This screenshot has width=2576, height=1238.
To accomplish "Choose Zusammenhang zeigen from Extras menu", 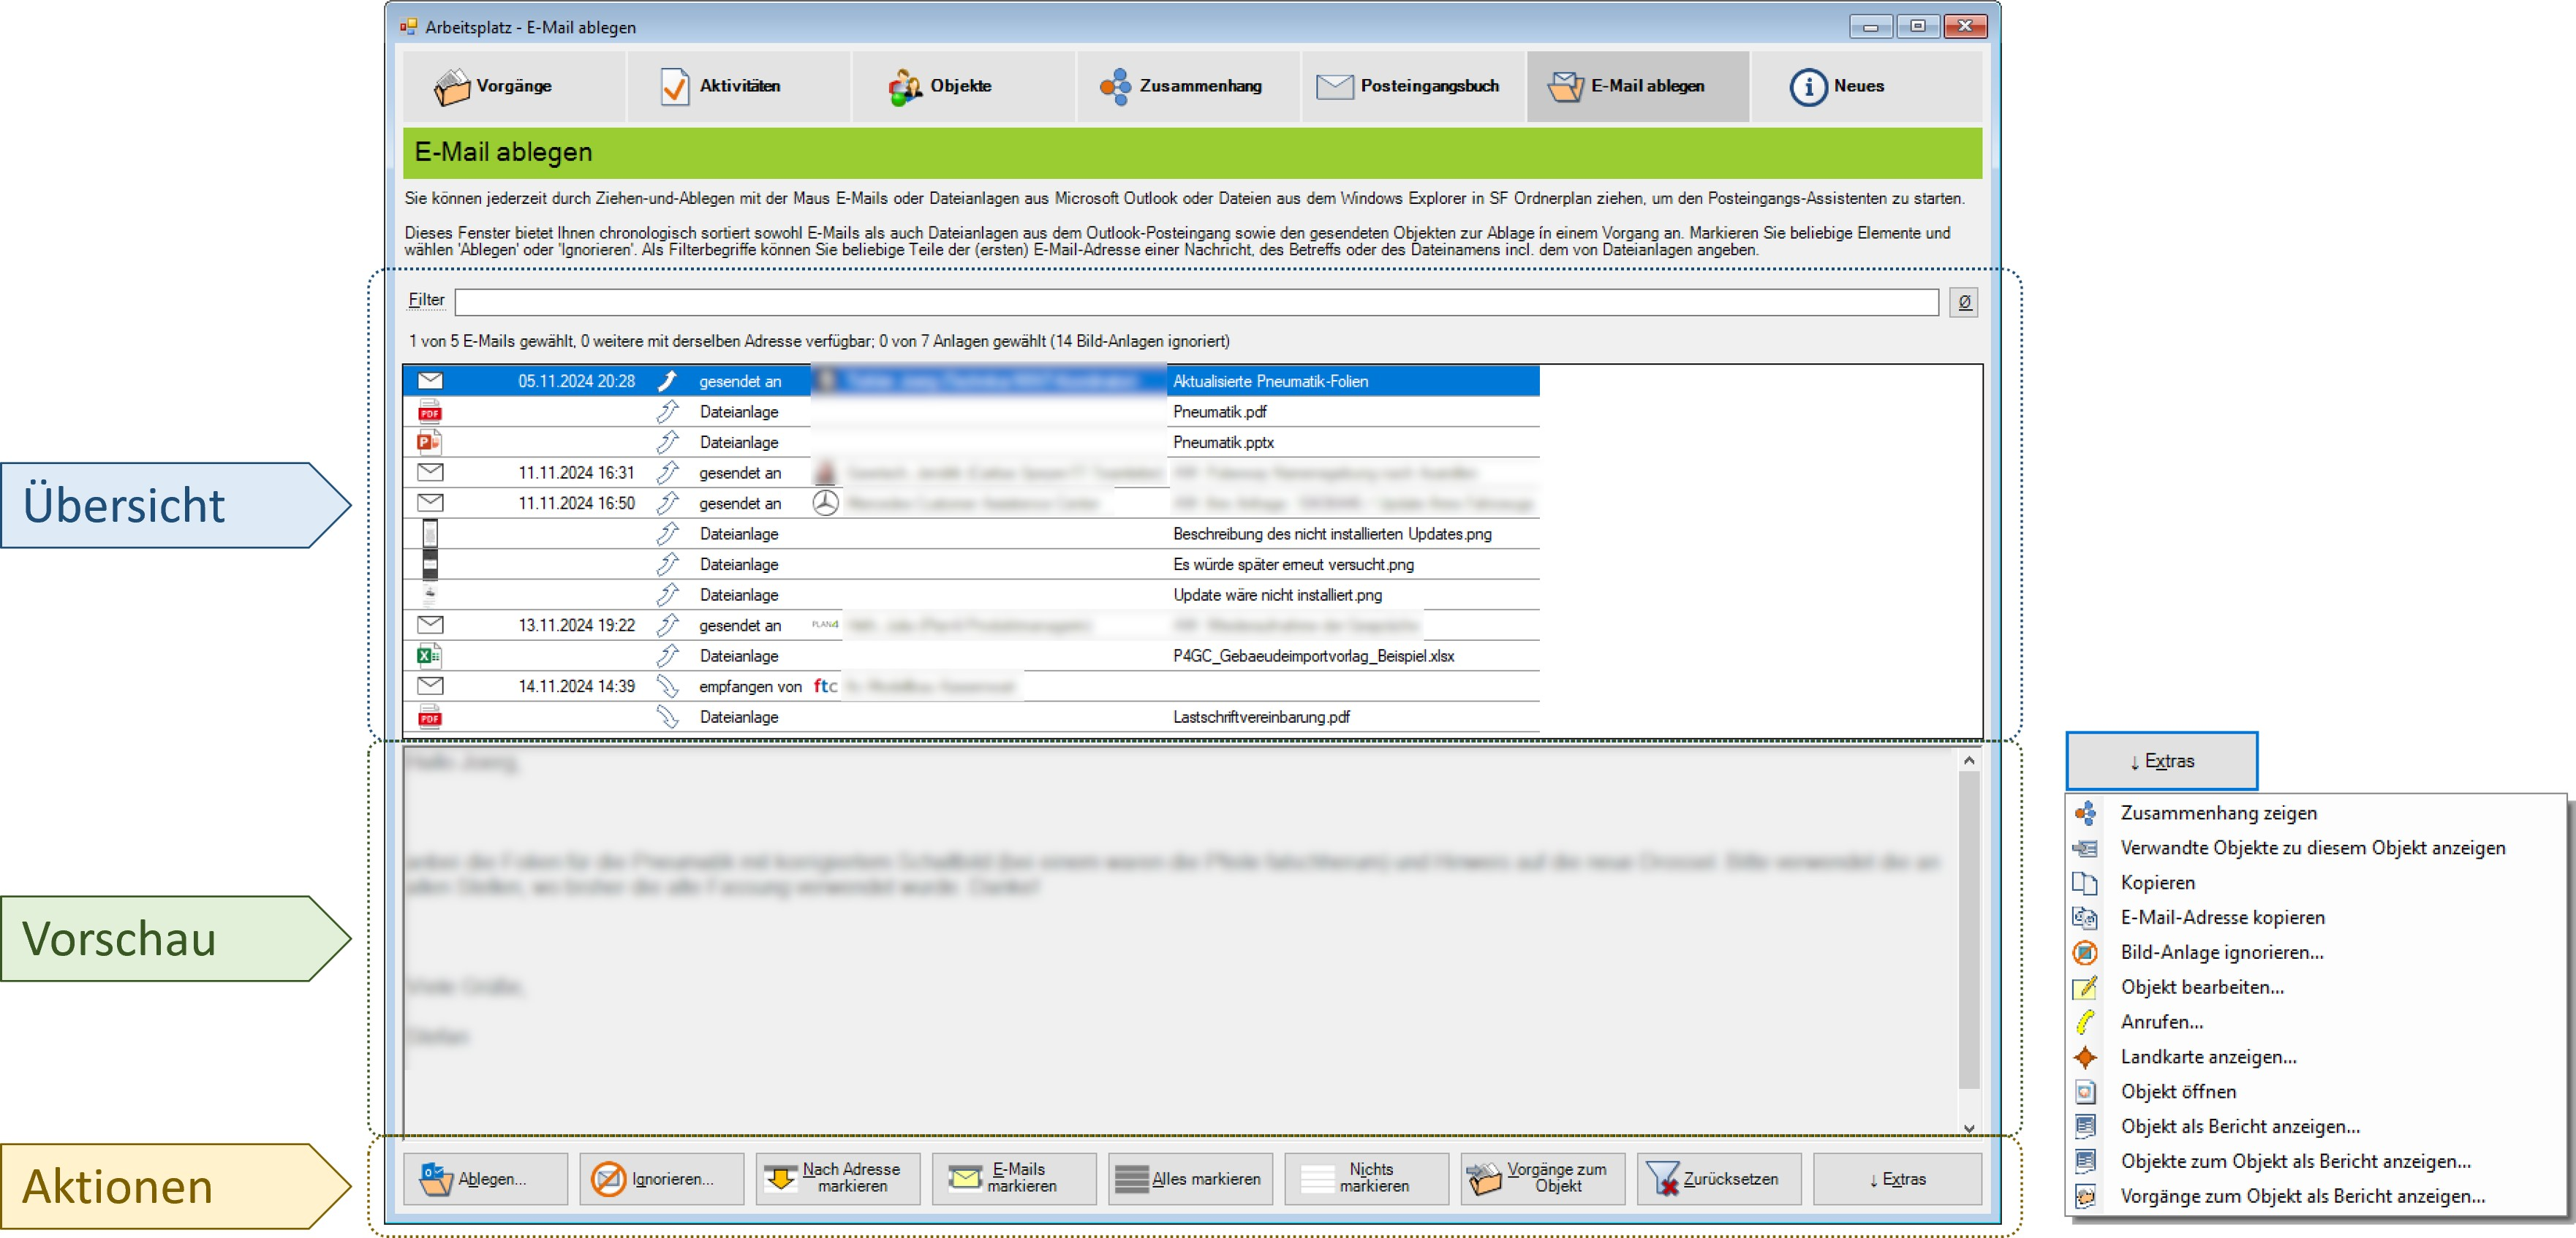I will tap(2315, 813).
